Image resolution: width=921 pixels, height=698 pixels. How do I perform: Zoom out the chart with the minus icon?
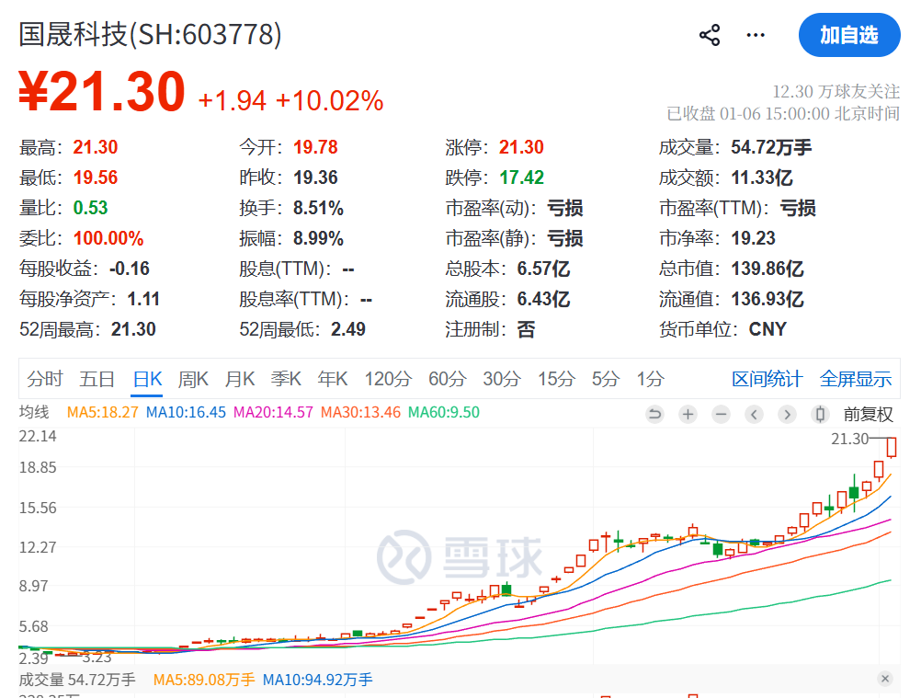coord(721,415)
